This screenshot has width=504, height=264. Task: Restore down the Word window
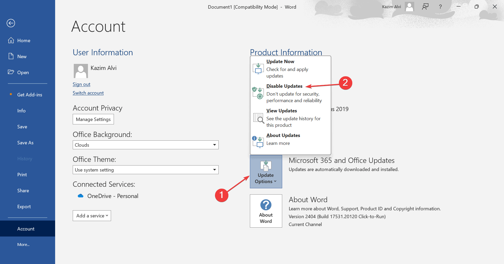477,7
